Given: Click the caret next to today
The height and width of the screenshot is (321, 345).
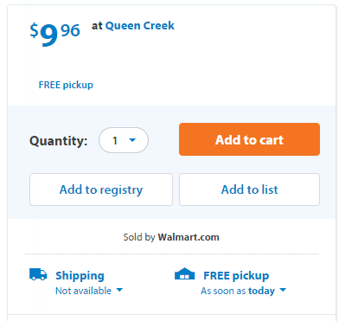Looking at the screenshot, I should click(x=283, y=290).
